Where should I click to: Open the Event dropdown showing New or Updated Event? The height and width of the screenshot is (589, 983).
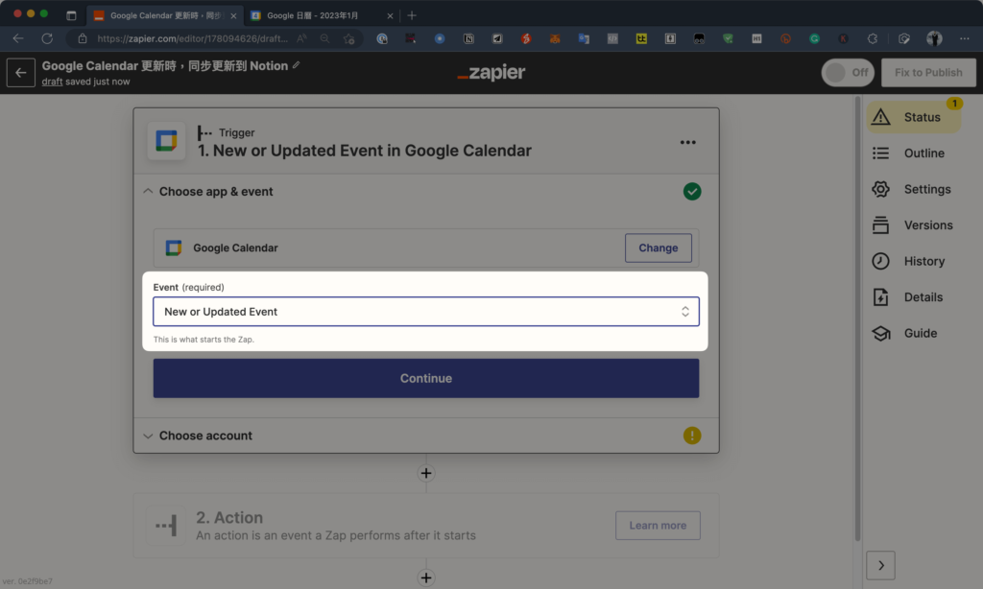pos(426,312)
